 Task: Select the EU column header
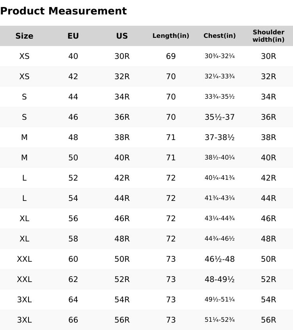coord(73,36)
